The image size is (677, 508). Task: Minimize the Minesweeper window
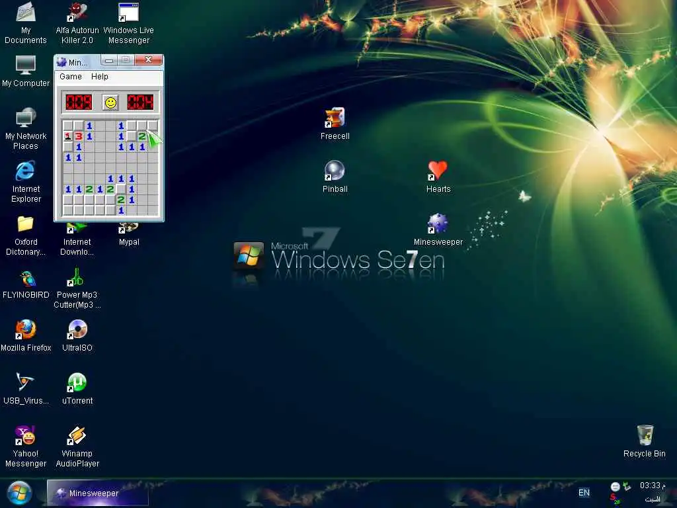pos(109,60)
